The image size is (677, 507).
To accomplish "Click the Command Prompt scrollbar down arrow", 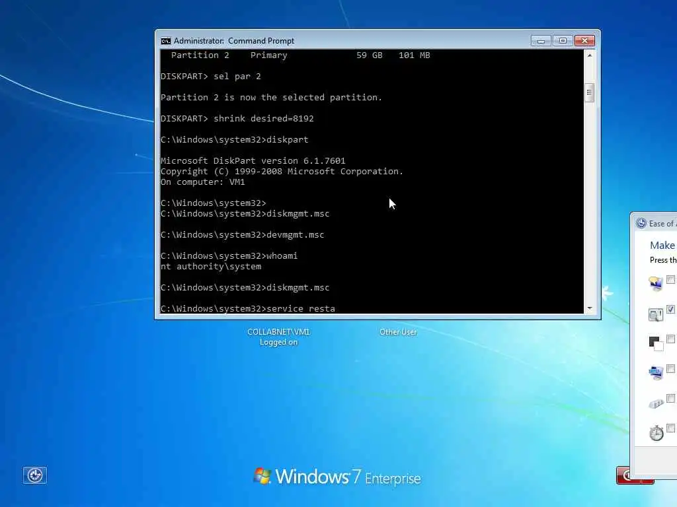I will pyautogui.click(x=589, y=309).
